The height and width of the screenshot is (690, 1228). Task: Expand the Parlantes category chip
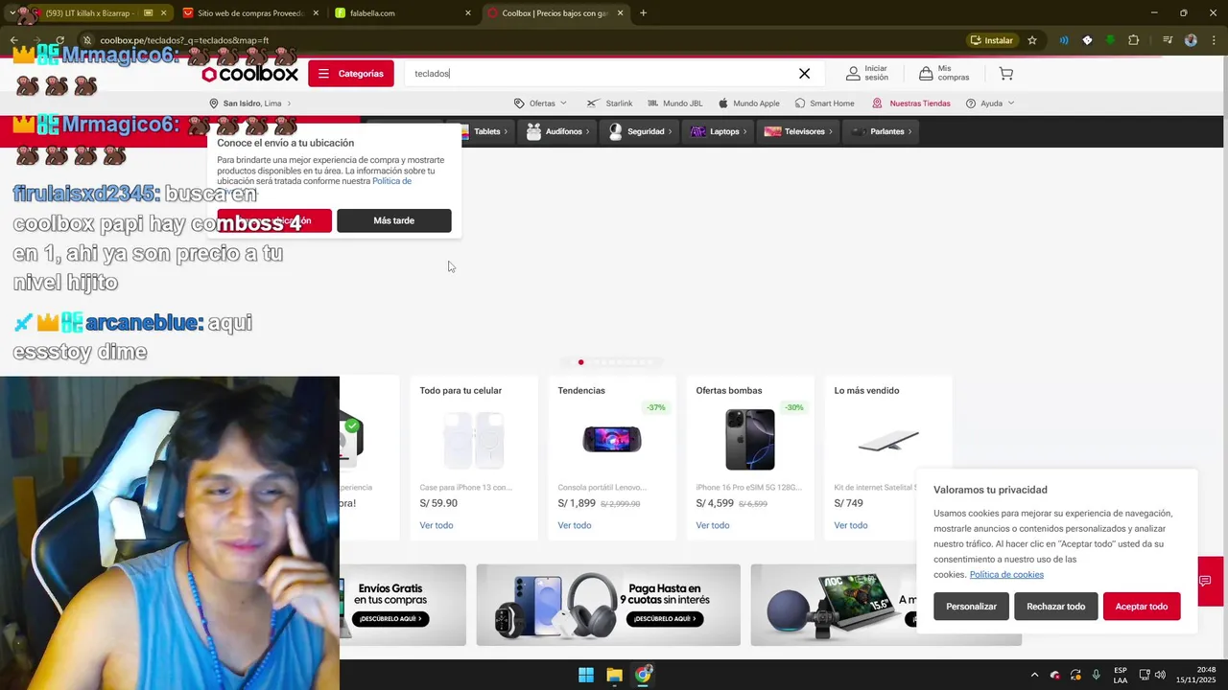pos(881,131)
